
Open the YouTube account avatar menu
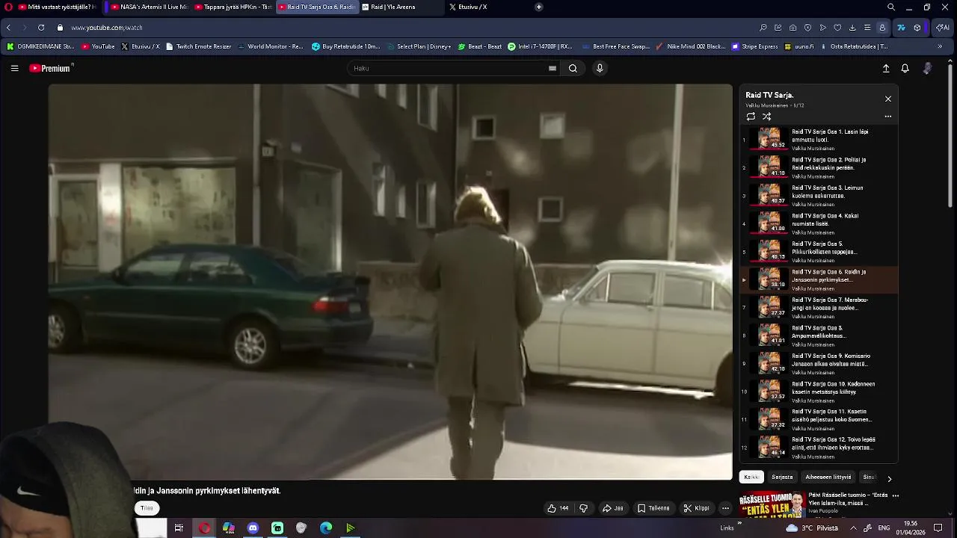coord(928,68)
